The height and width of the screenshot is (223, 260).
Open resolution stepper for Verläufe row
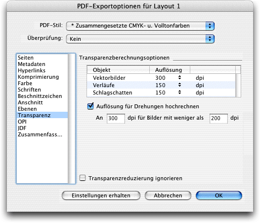pyautogui.click(x=179, y=85)
